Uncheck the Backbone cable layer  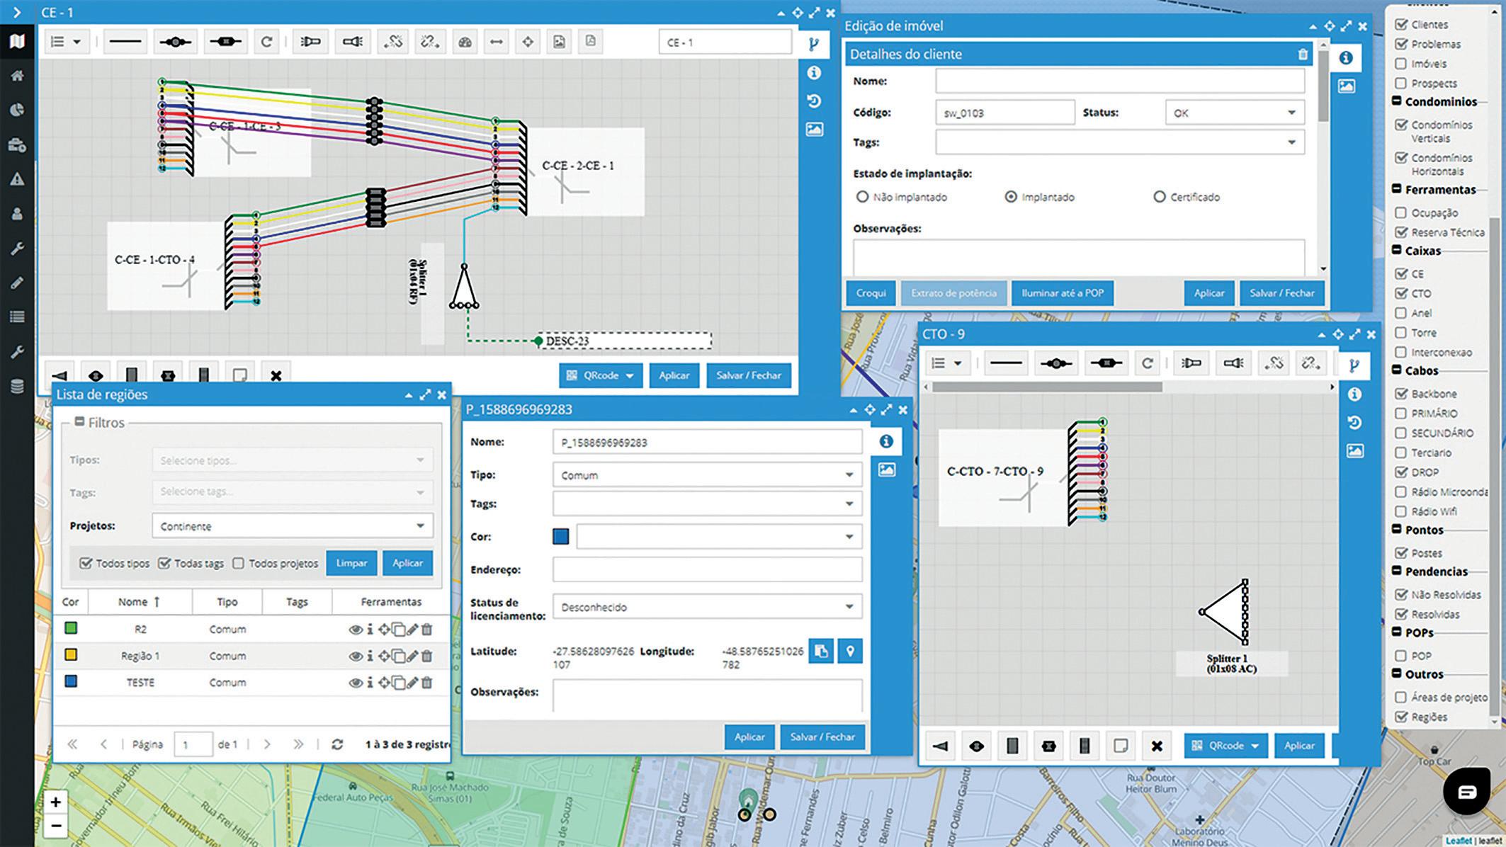click(x=1400, y=394)
